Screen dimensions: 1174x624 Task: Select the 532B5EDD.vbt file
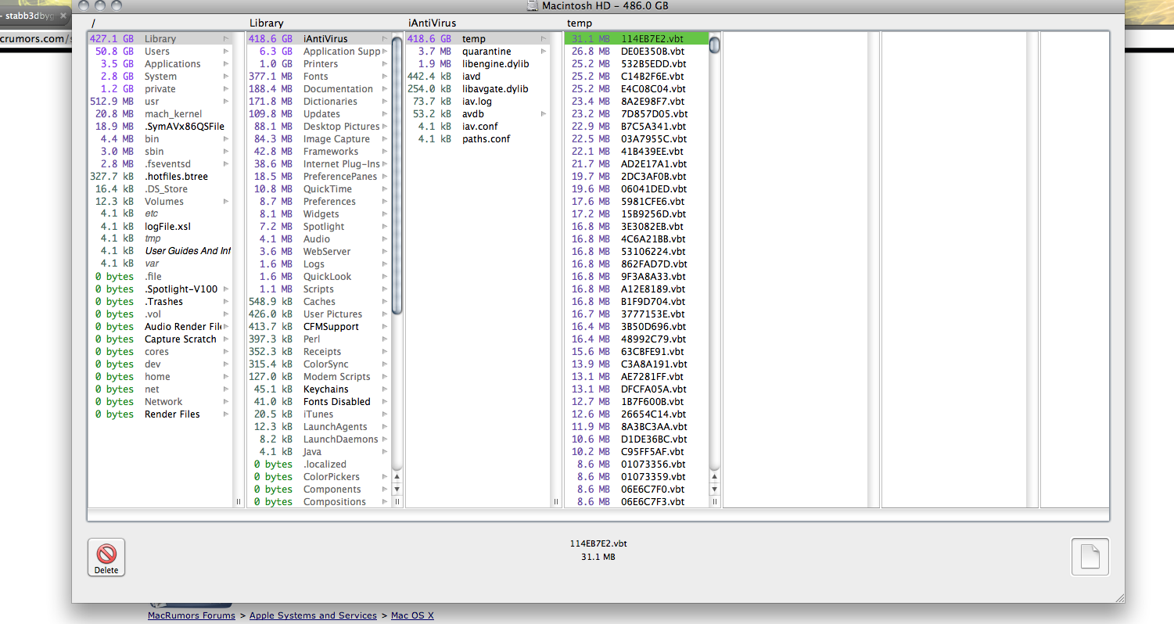(x=637, y=63)
